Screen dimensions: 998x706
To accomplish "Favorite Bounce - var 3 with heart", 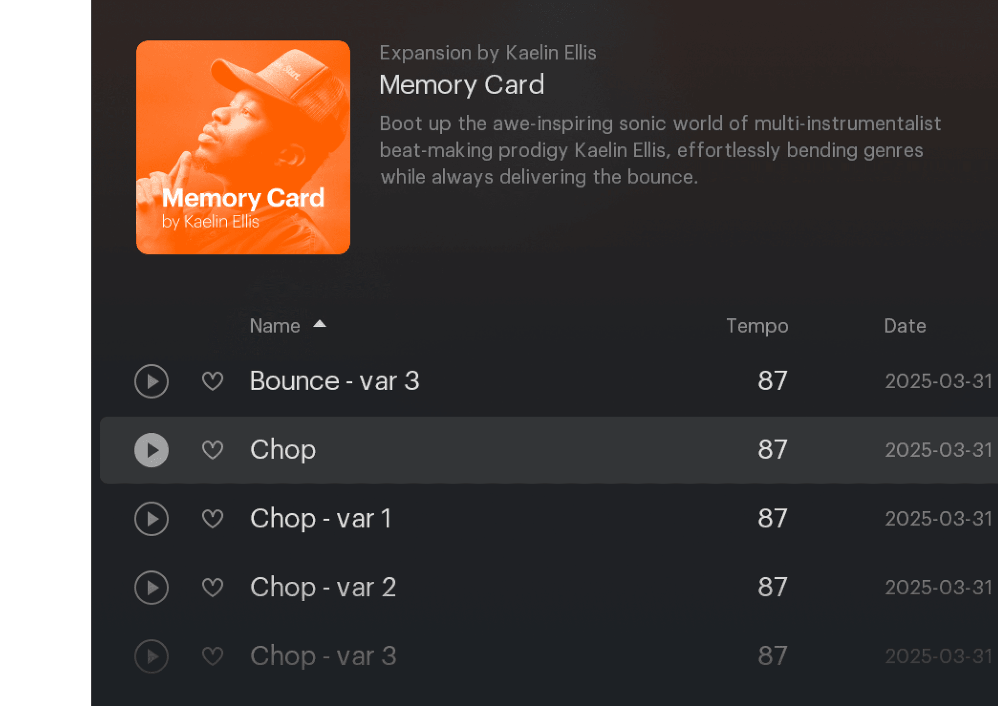I will pos(213,381).
